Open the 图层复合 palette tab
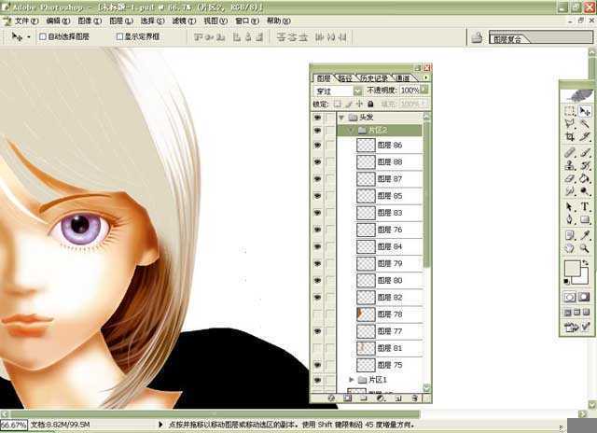The width and height of the screenshot is (597, 433). 507,39
